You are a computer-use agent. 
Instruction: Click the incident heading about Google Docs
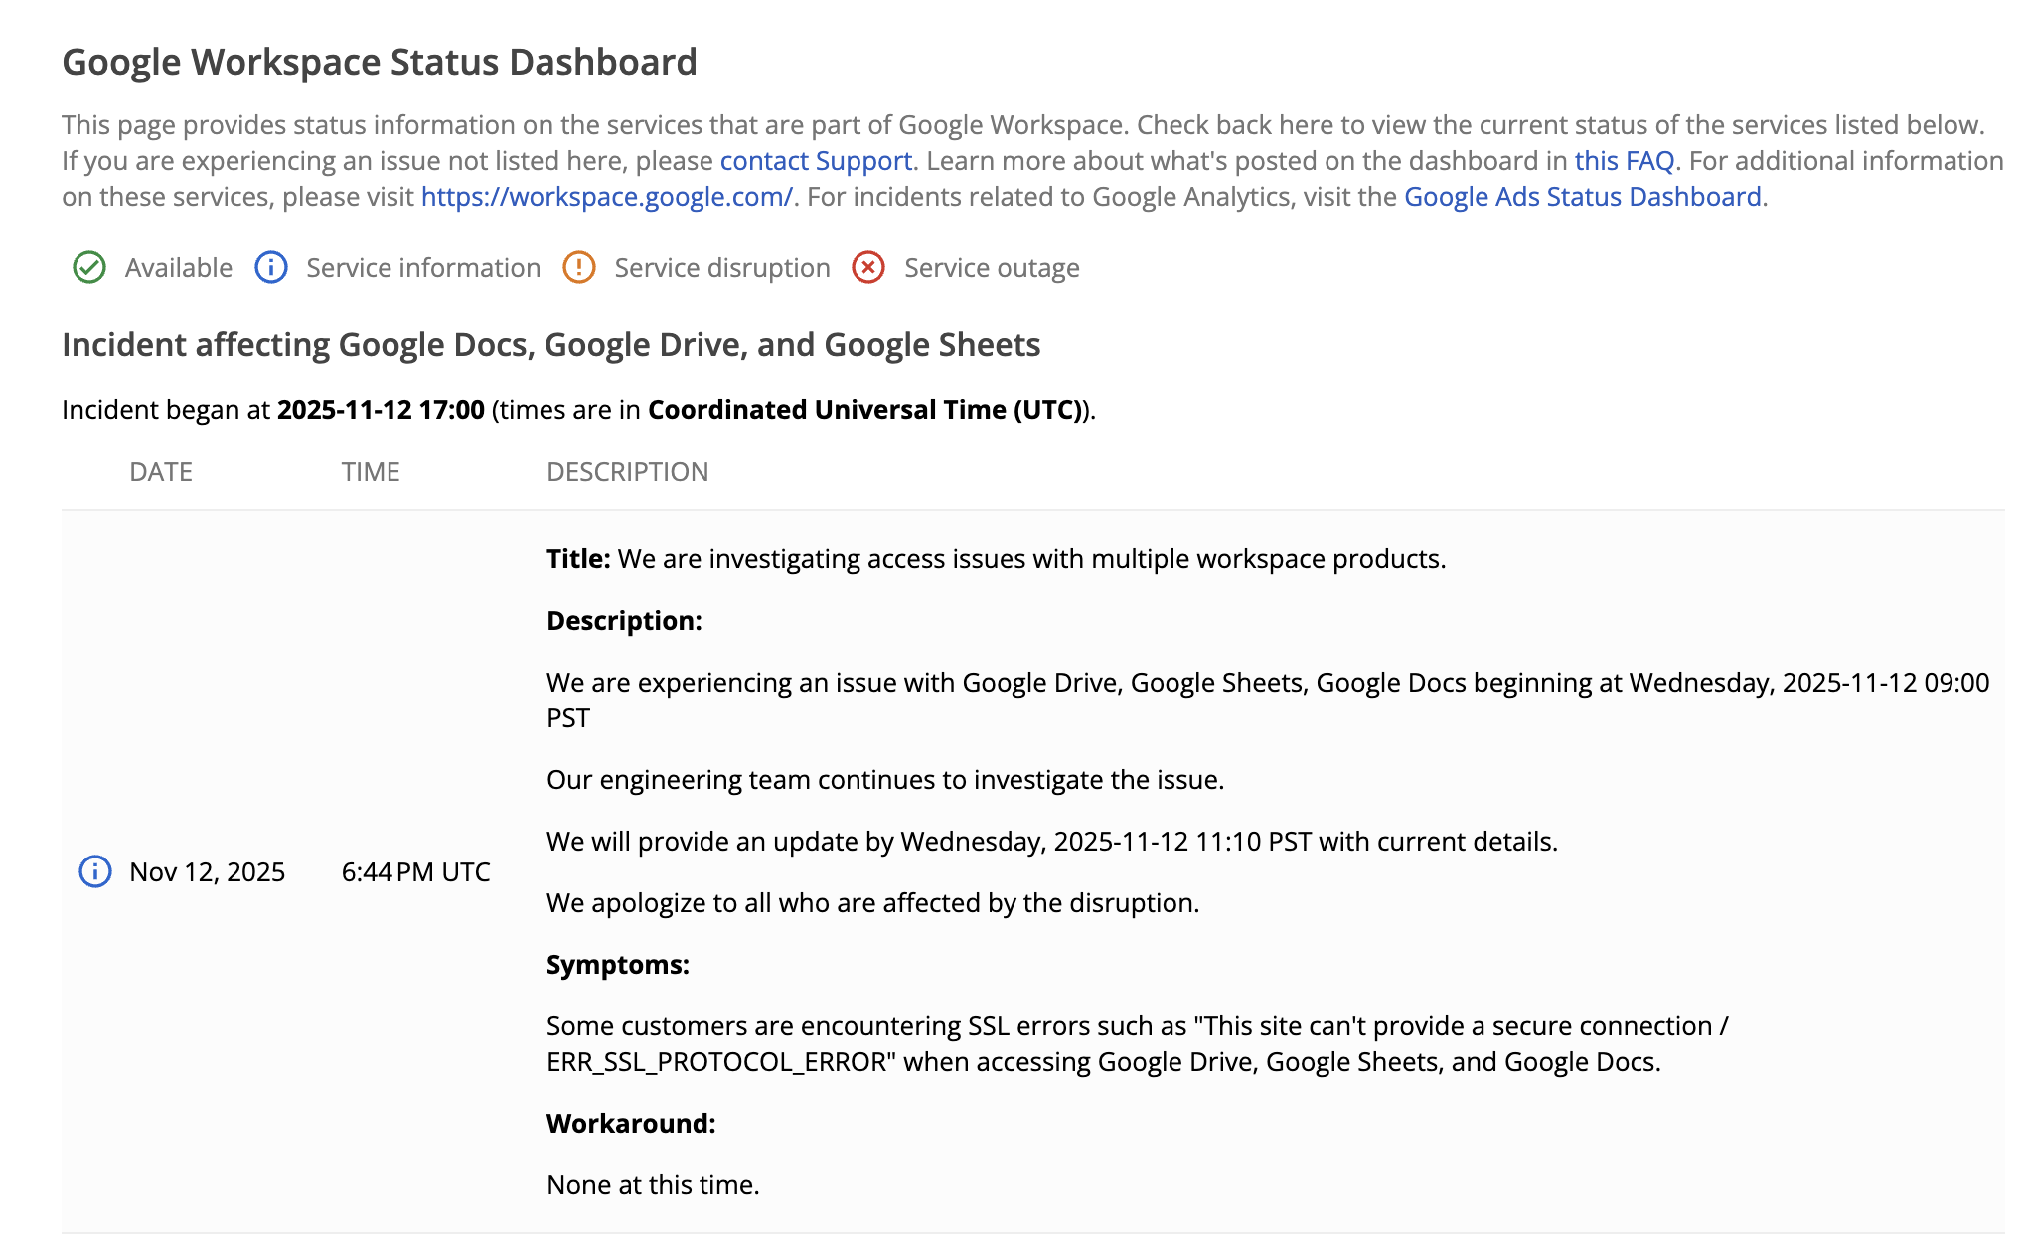pyautogui.click(x=551, y=345)
